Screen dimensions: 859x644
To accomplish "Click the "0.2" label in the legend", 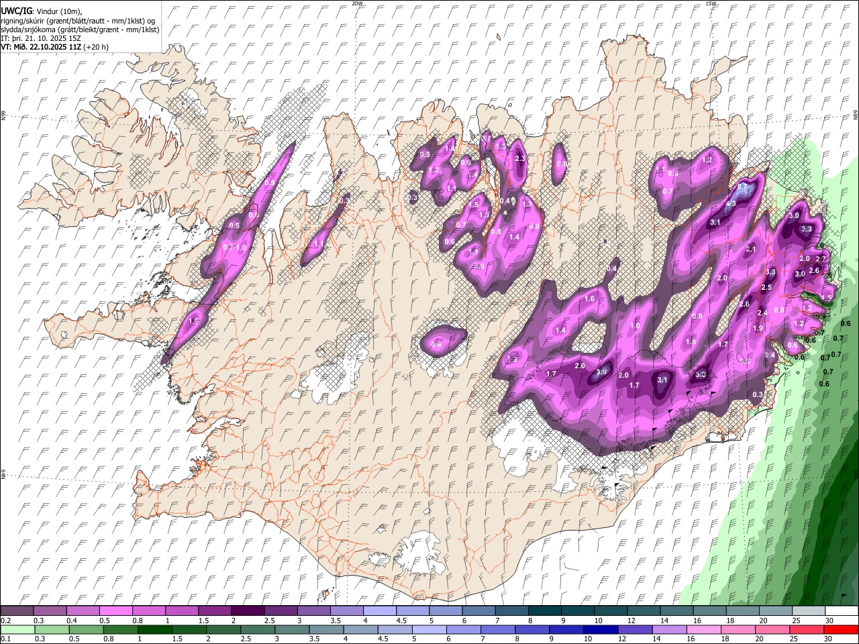I will tap(5, 621).
